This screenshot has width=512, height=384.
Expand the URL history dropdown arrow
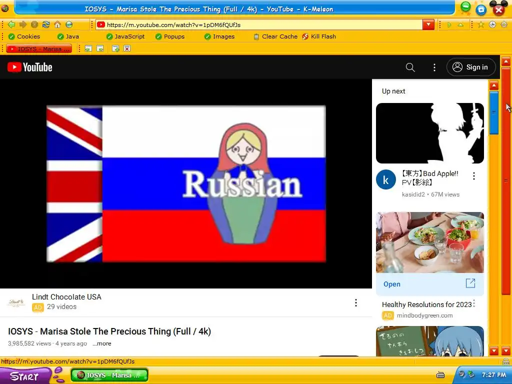point(428,24)
